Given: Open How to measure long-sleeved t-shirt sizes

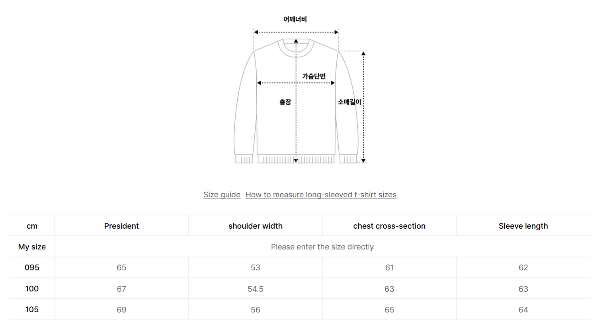Looking at the screenshot, I should [x=321, y=195].
